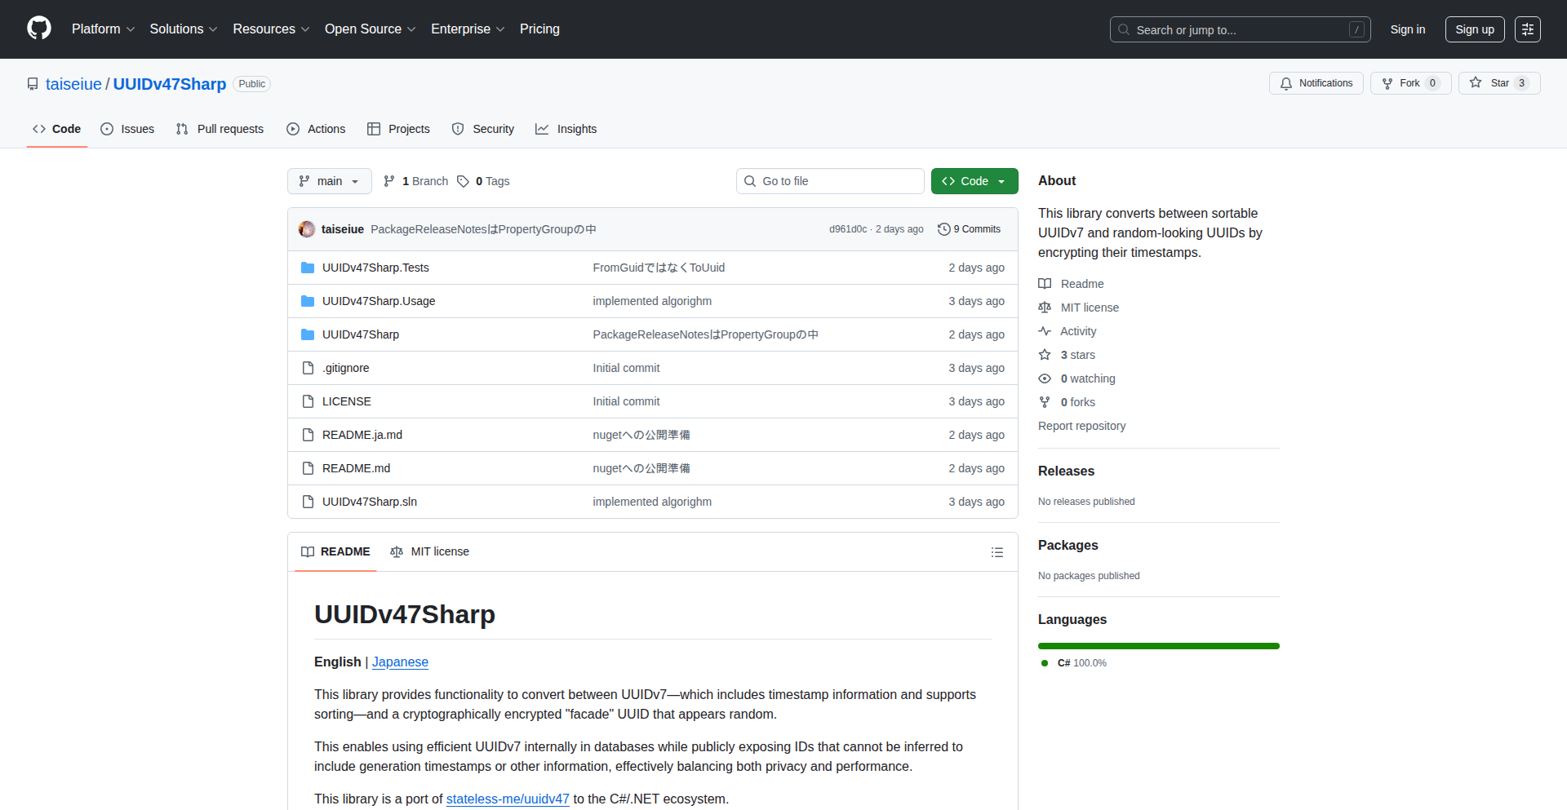Click the Fork button
The width and height of the screenshot is (1567, 810).
point(1410,83)
